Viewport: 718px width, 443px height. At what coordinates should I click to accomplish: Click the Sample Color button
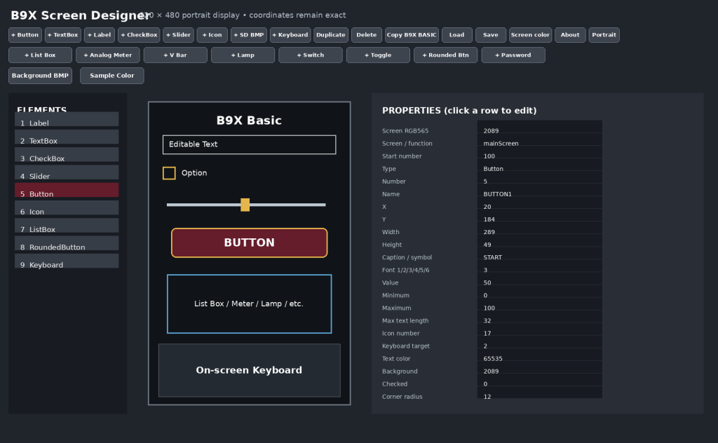[112, 76]
